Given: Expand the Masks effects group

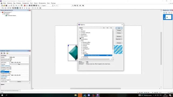Looking at the screenshot, I should (80, 38).
